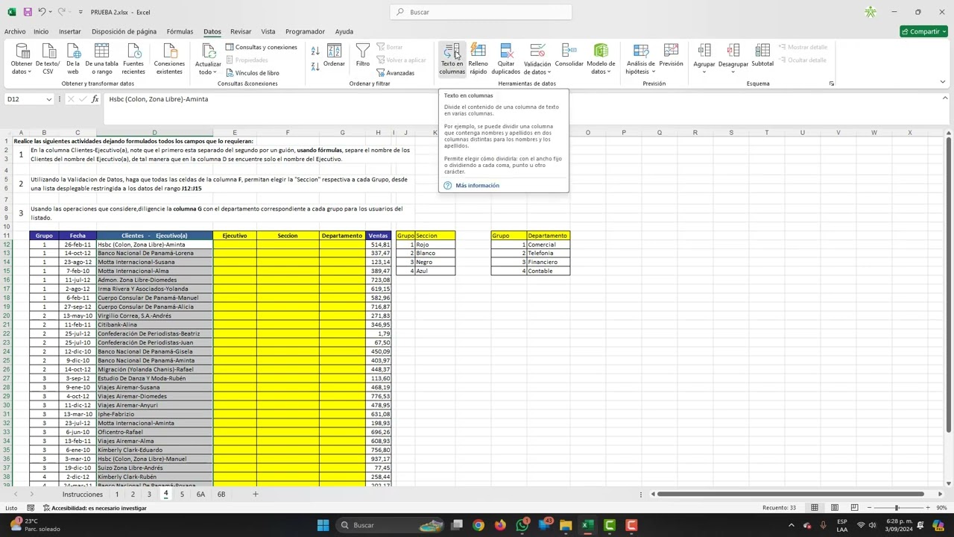
Task: Open WhatsApp from taskbar
Action: [x=522, y=525]
